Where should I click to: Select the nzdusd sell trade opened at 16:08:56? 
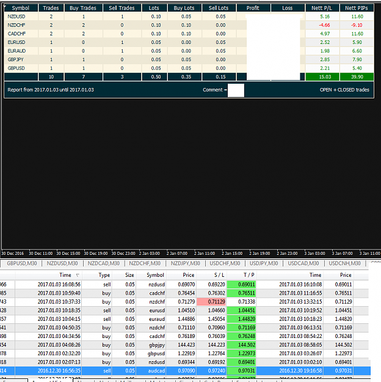tap(184, 285)
